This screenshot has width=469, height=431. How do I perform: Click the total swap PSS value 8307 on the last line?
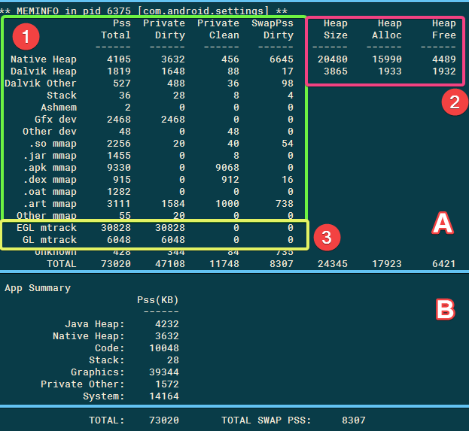click(x=354, y=420)
